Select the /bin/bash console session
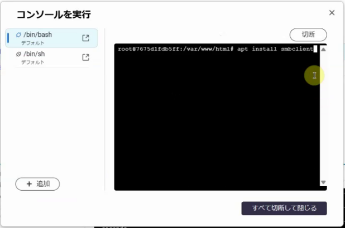 pyautogui.click(x=51, y=38)
